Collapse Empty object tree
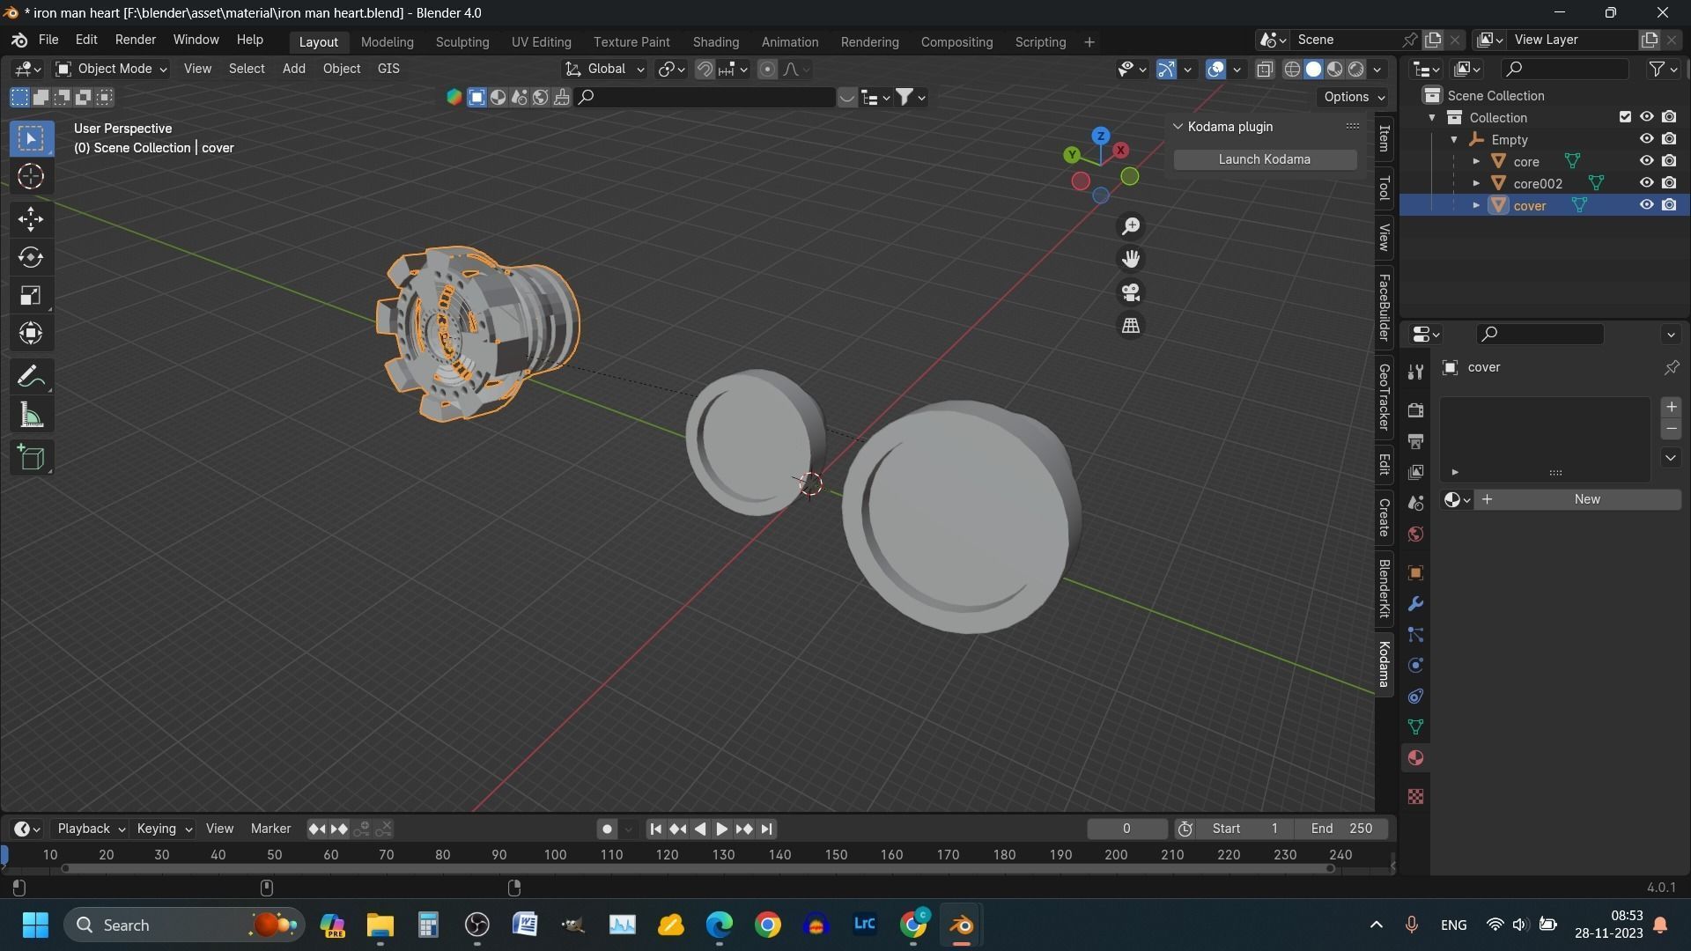 tap(1454, 139)
